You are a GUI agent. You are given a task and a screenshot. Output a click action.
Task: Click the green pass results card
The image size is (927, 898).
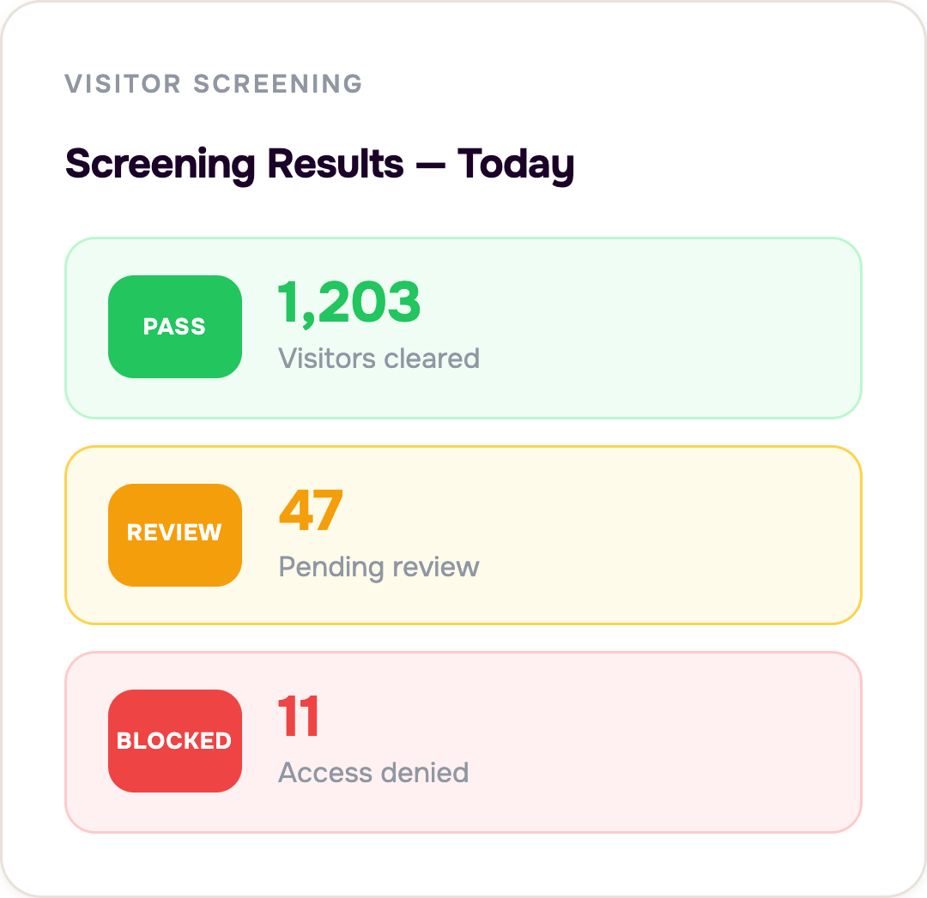(463, 328)
